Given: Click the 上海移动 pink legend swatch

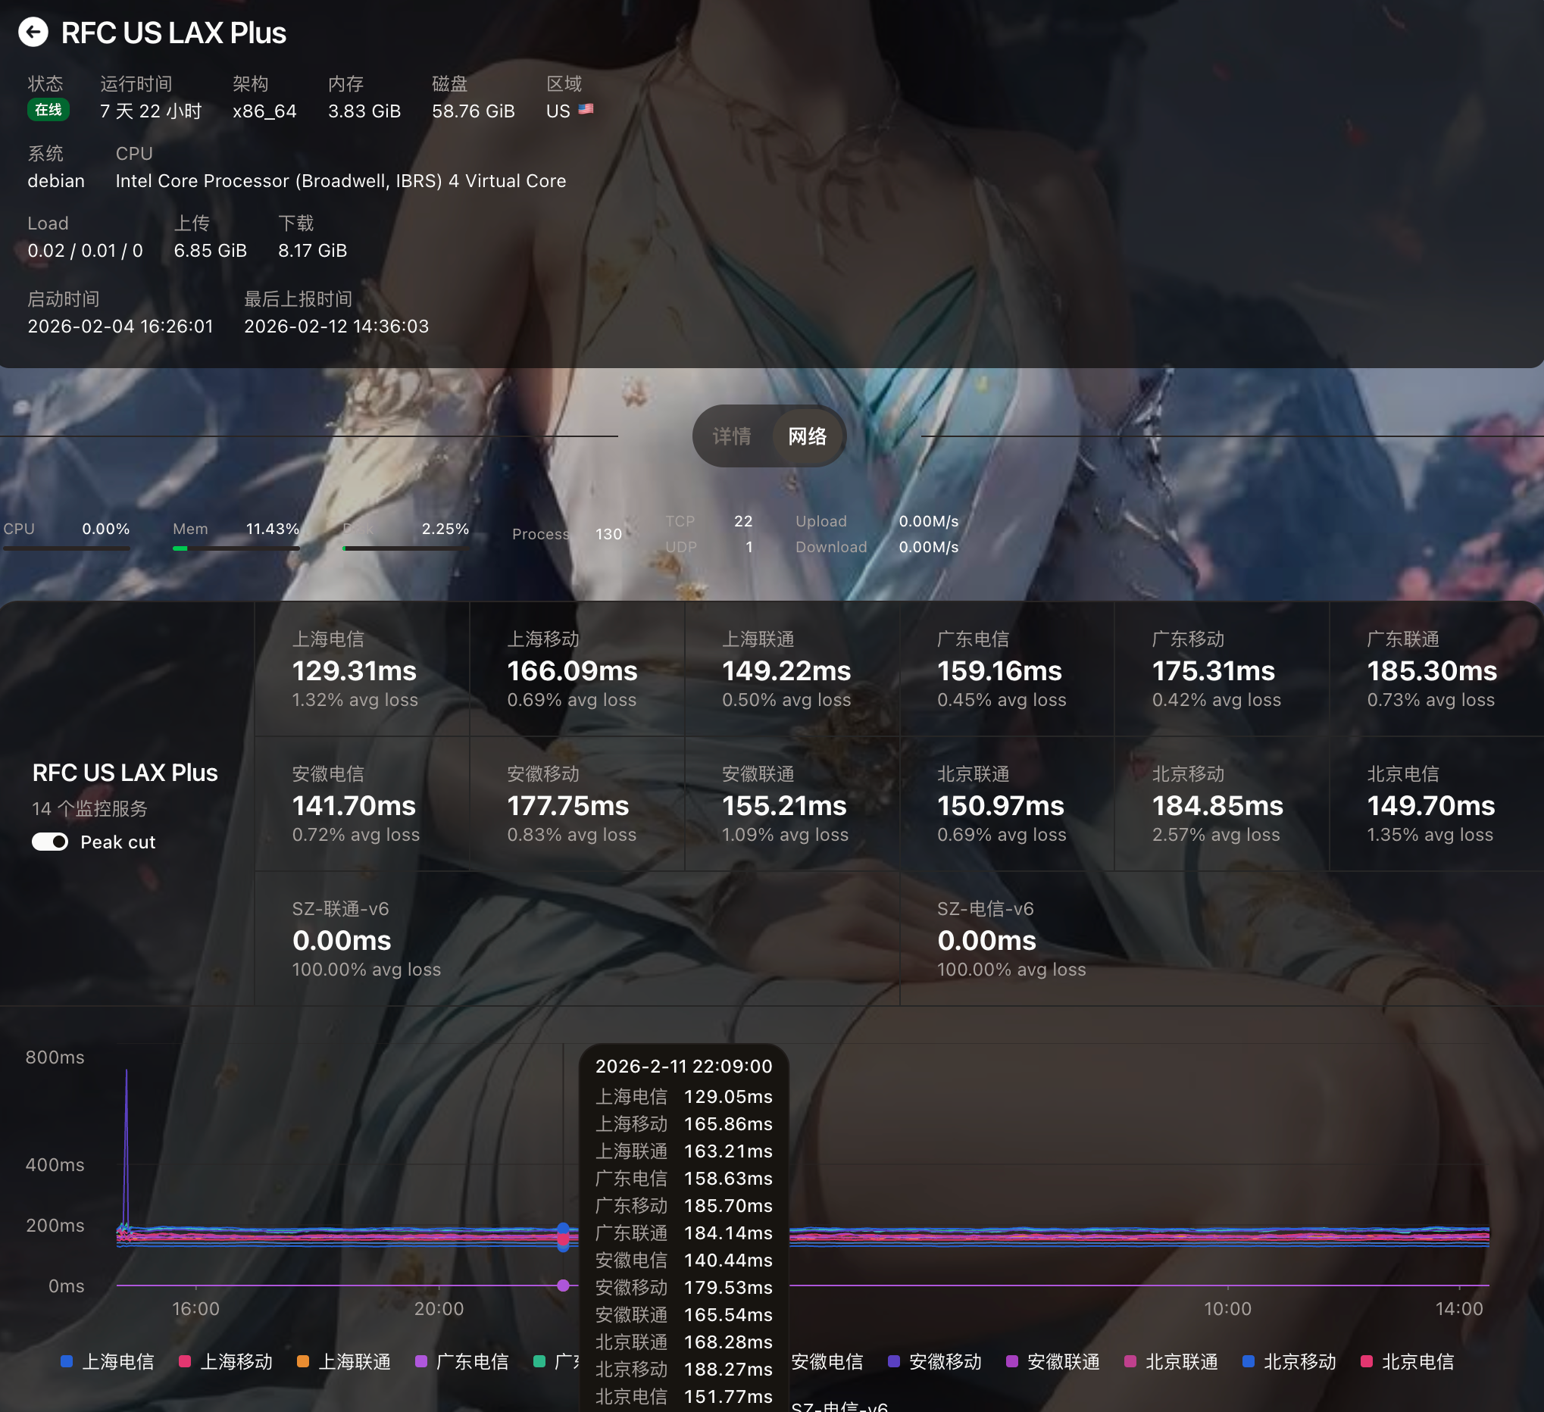Looking at the screenshot, I should click(185, 1361).
